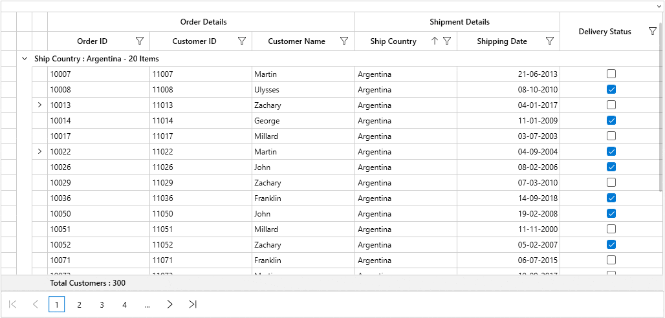
Task: Click the vertical scrollbar thumb
Action: point(660,103)
